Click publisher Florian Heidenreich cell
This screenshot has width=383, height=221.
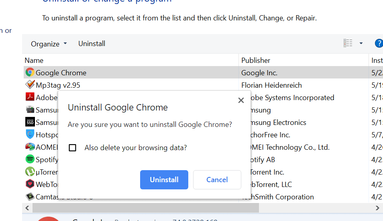tap(271, 85)
